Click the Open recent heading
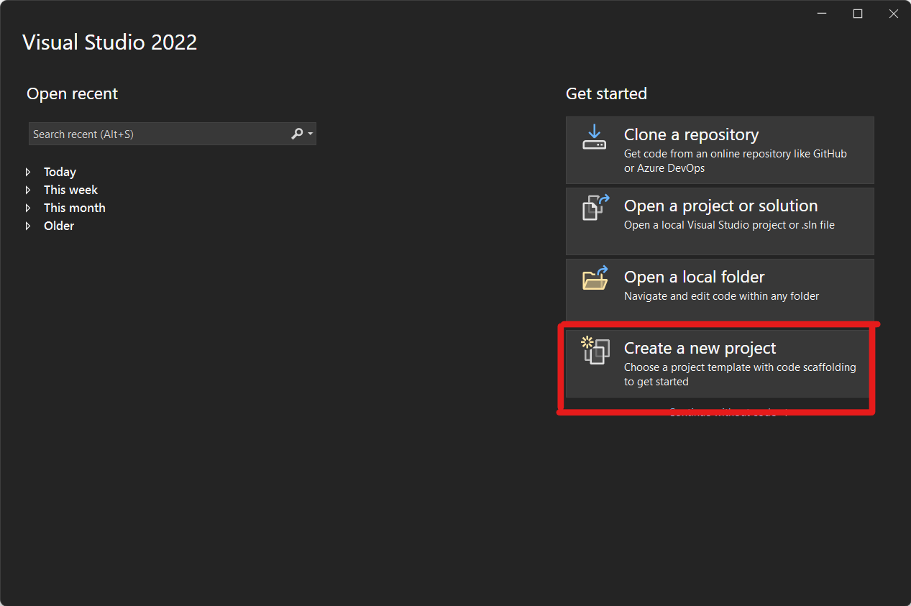Viewport: 911px width, 606px height. click(72, 93)
